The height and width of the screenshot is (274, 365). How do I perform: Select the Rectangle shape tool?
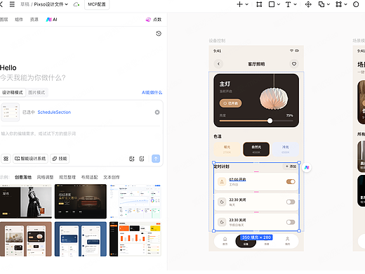[x=272, y=4]
